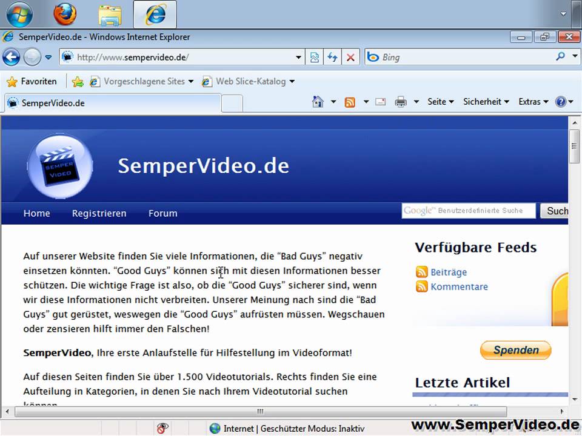Image resolution: width=582 pixels, height=436 pixels.
Task: Open a new blank tab
Action: (232, 104)
